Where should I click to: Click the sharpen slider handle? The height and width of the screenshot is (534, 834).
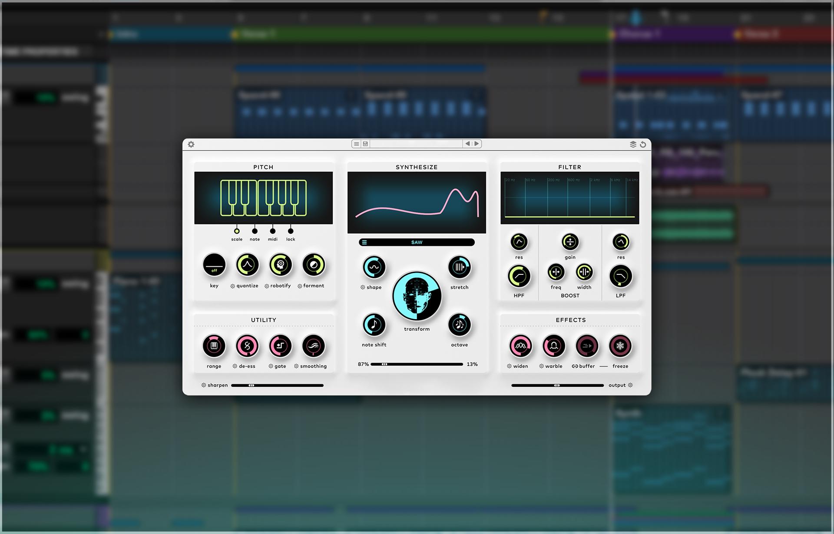coord(251,385)
